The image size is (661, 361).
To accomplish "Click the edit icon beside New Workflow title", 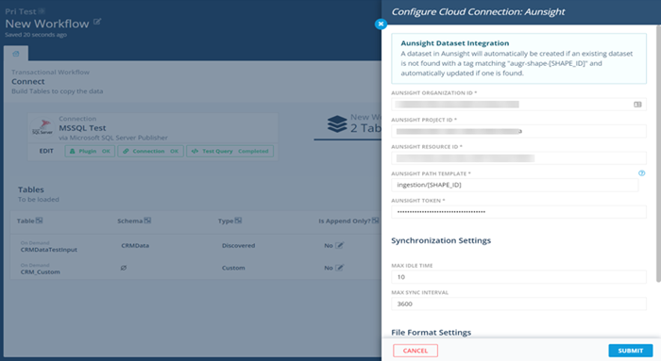I will pyautogui.click(x=97, y=22).
